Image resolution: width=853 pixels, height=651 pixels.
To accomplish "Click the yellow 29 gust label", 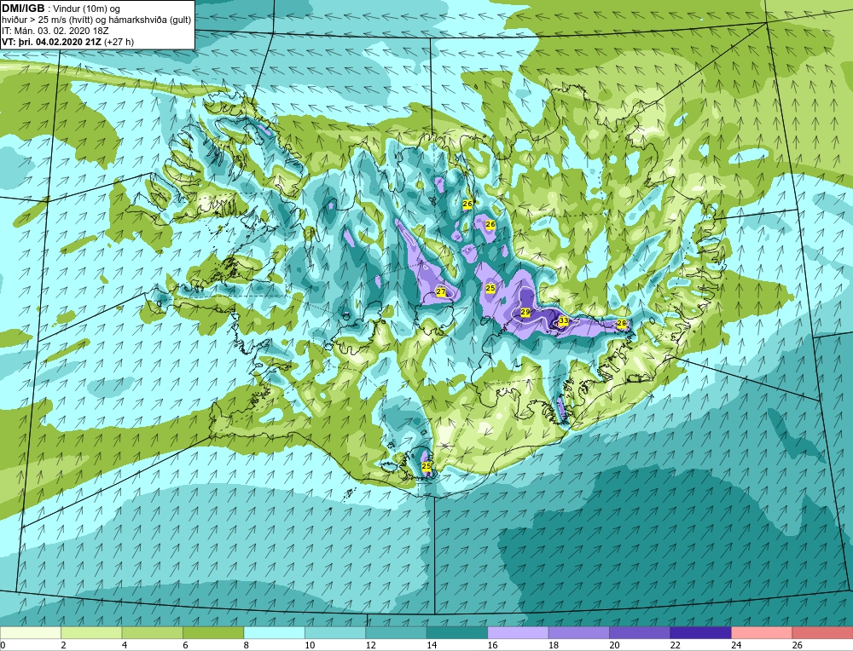I will (525, 312).
